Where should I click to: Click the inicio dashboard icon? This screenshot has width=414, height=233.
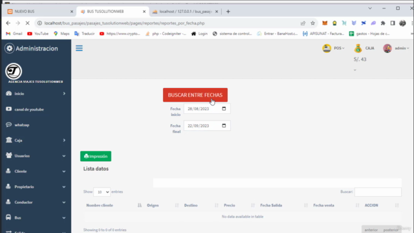point(8,93)
